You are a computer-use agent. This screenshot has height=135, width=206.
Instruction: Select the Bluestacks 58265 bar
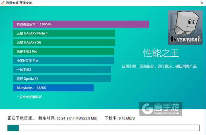[x=53, y=88]
